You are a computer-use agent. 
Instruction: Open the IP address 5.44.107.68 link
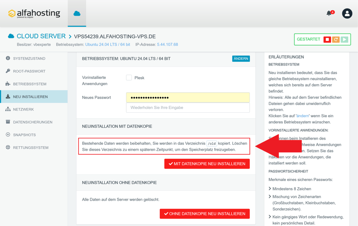click(167, 45)
